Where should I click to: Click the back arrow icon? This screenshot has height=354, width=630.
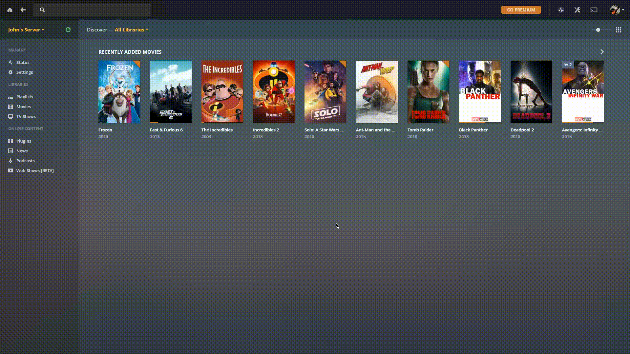[x=23, y=10]
